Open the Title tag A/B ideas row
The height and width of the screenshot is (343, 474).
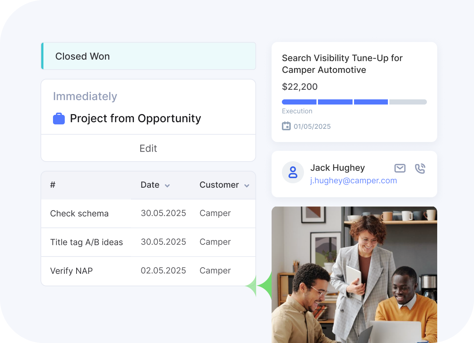pos(86,242)
